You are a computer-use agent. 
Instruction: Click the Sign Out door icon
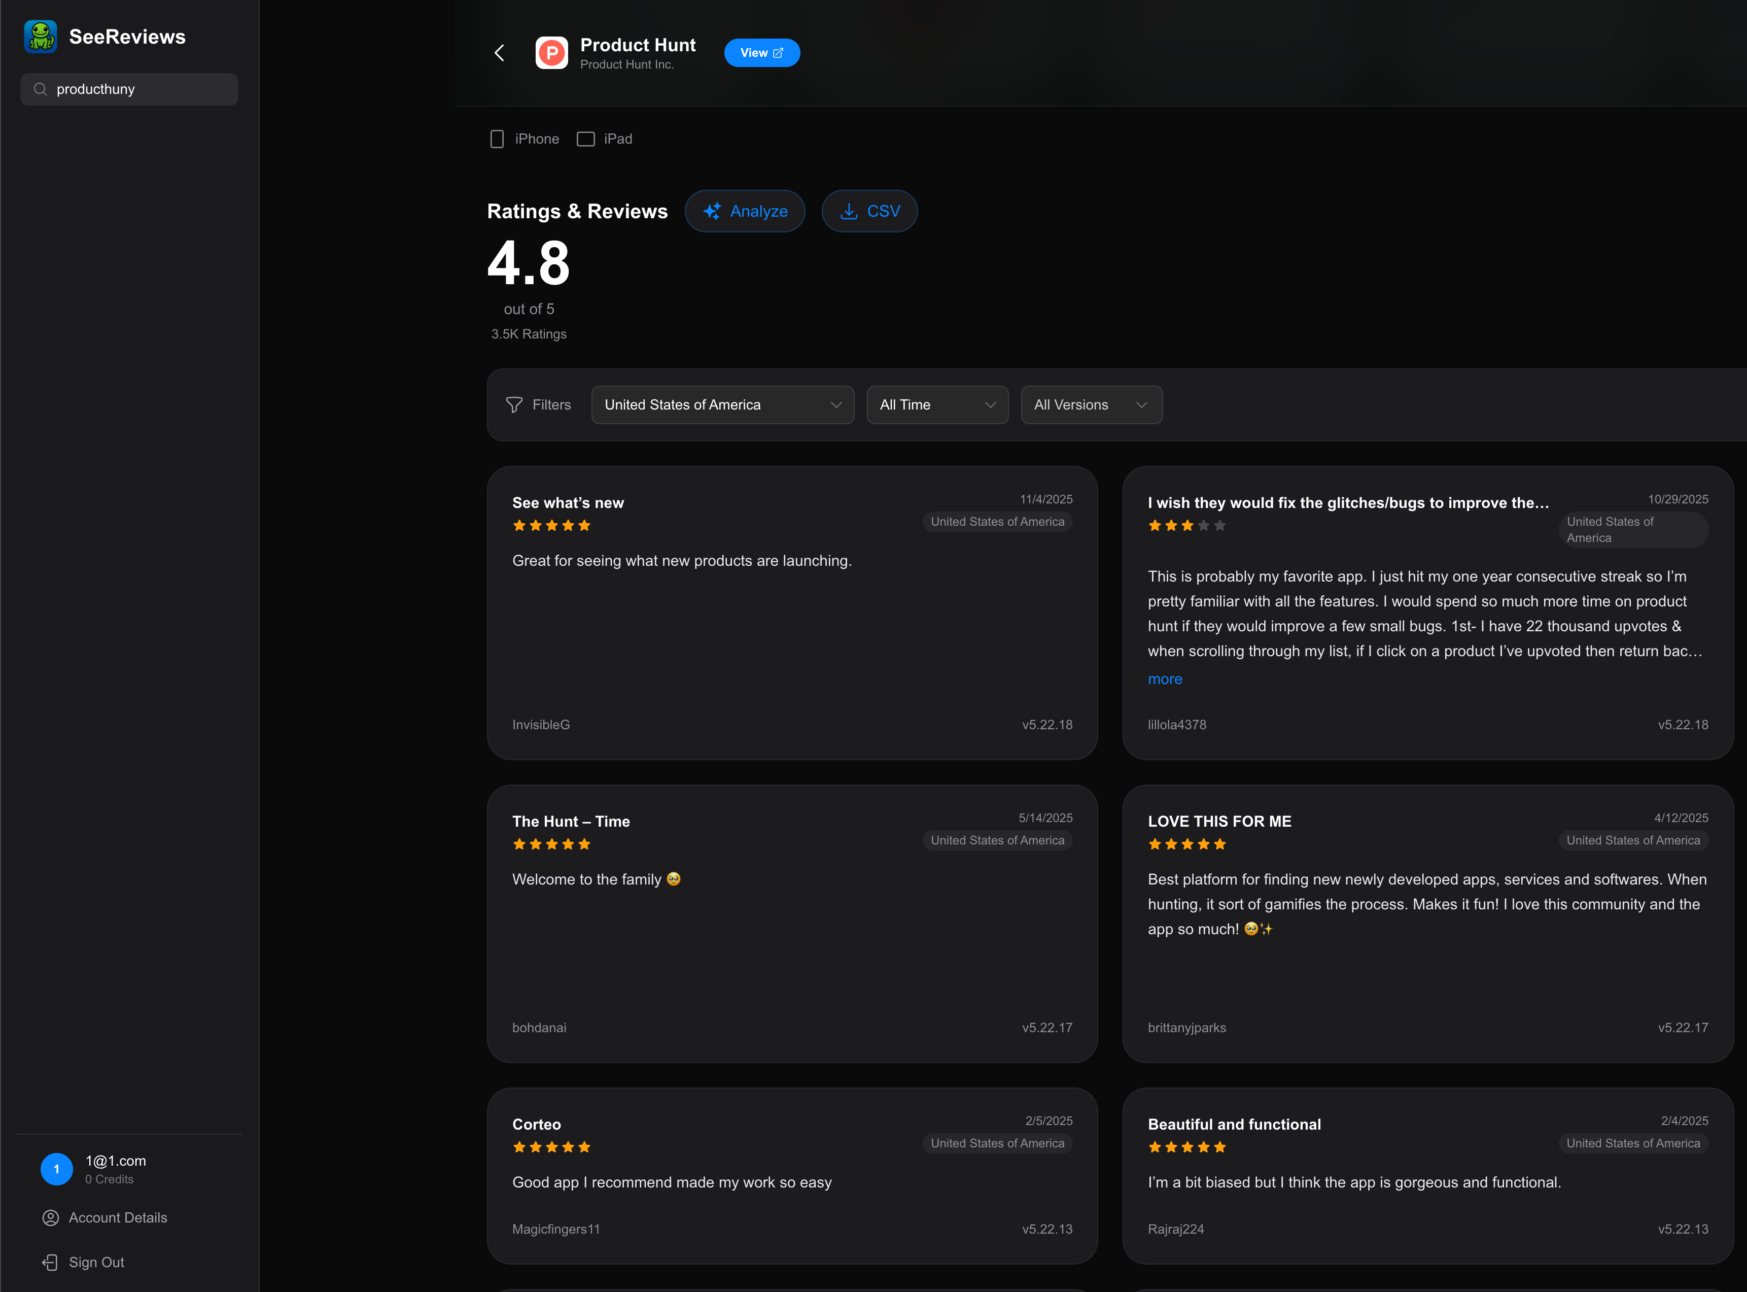tap(50, 1262)
